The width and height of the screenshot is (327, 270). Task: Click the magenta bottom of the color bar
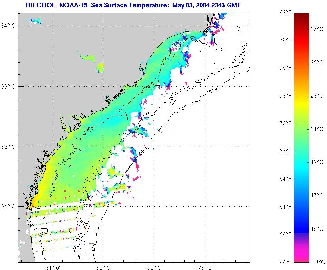[x=301, y=253]
